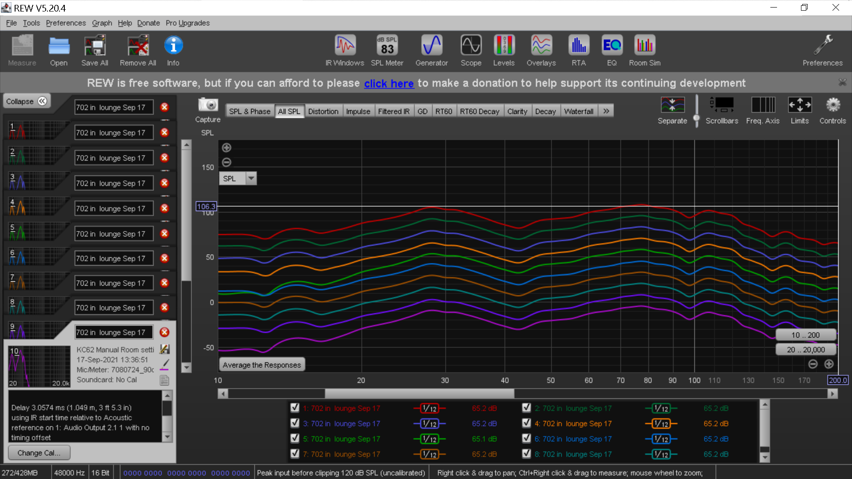
Task: Uncheck trace 4: 702 in lounge Sep 17
Action: click(x=526, y=424)
